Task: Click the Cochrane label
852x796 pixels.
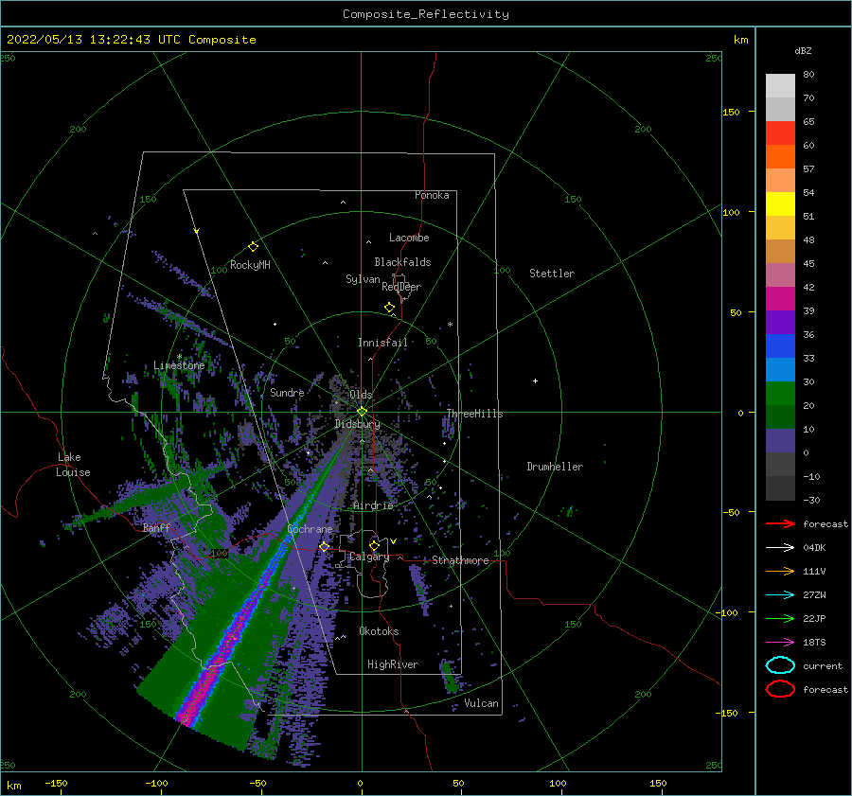Action: pos(310,529)
